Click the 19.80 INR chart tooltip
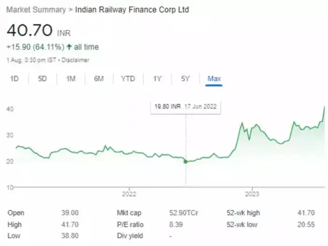Image resolution: width=328 pixels, height=246 pixels. (x=186, y=107)
